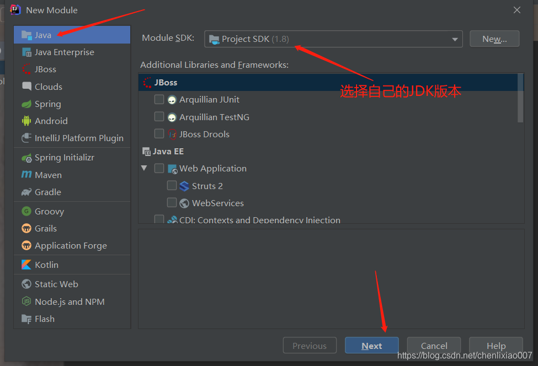This screenshot has height=366, width=538.
Task: Select the Spring Initializr icon
Action: pos(26,158)
